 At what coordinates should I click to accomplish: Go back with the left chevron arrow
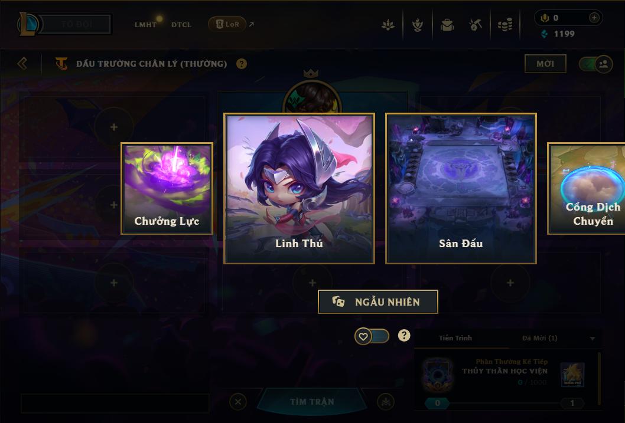(22, 63)
